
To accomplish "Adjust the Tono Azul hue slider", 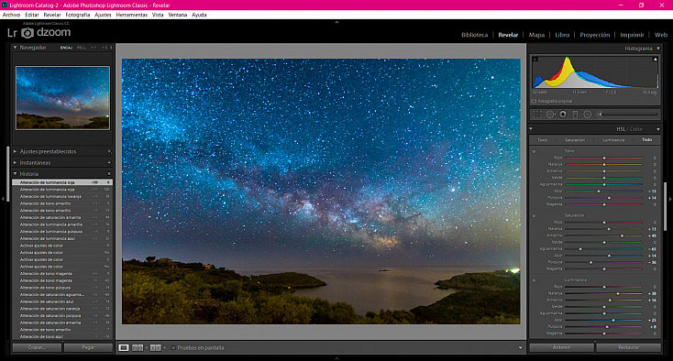I will pos(599,191).
